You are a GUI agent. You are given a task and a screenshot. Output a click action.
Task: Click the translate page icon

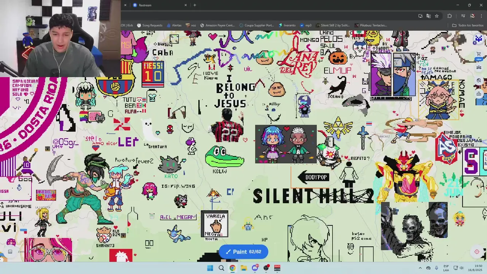[x=428, y=16]
